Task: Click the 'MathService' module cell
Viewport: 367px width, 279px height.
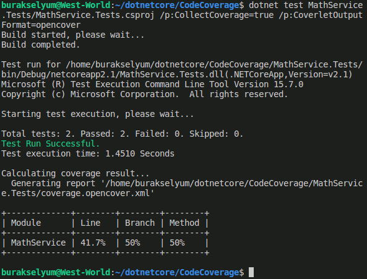Action: (38, 243)
